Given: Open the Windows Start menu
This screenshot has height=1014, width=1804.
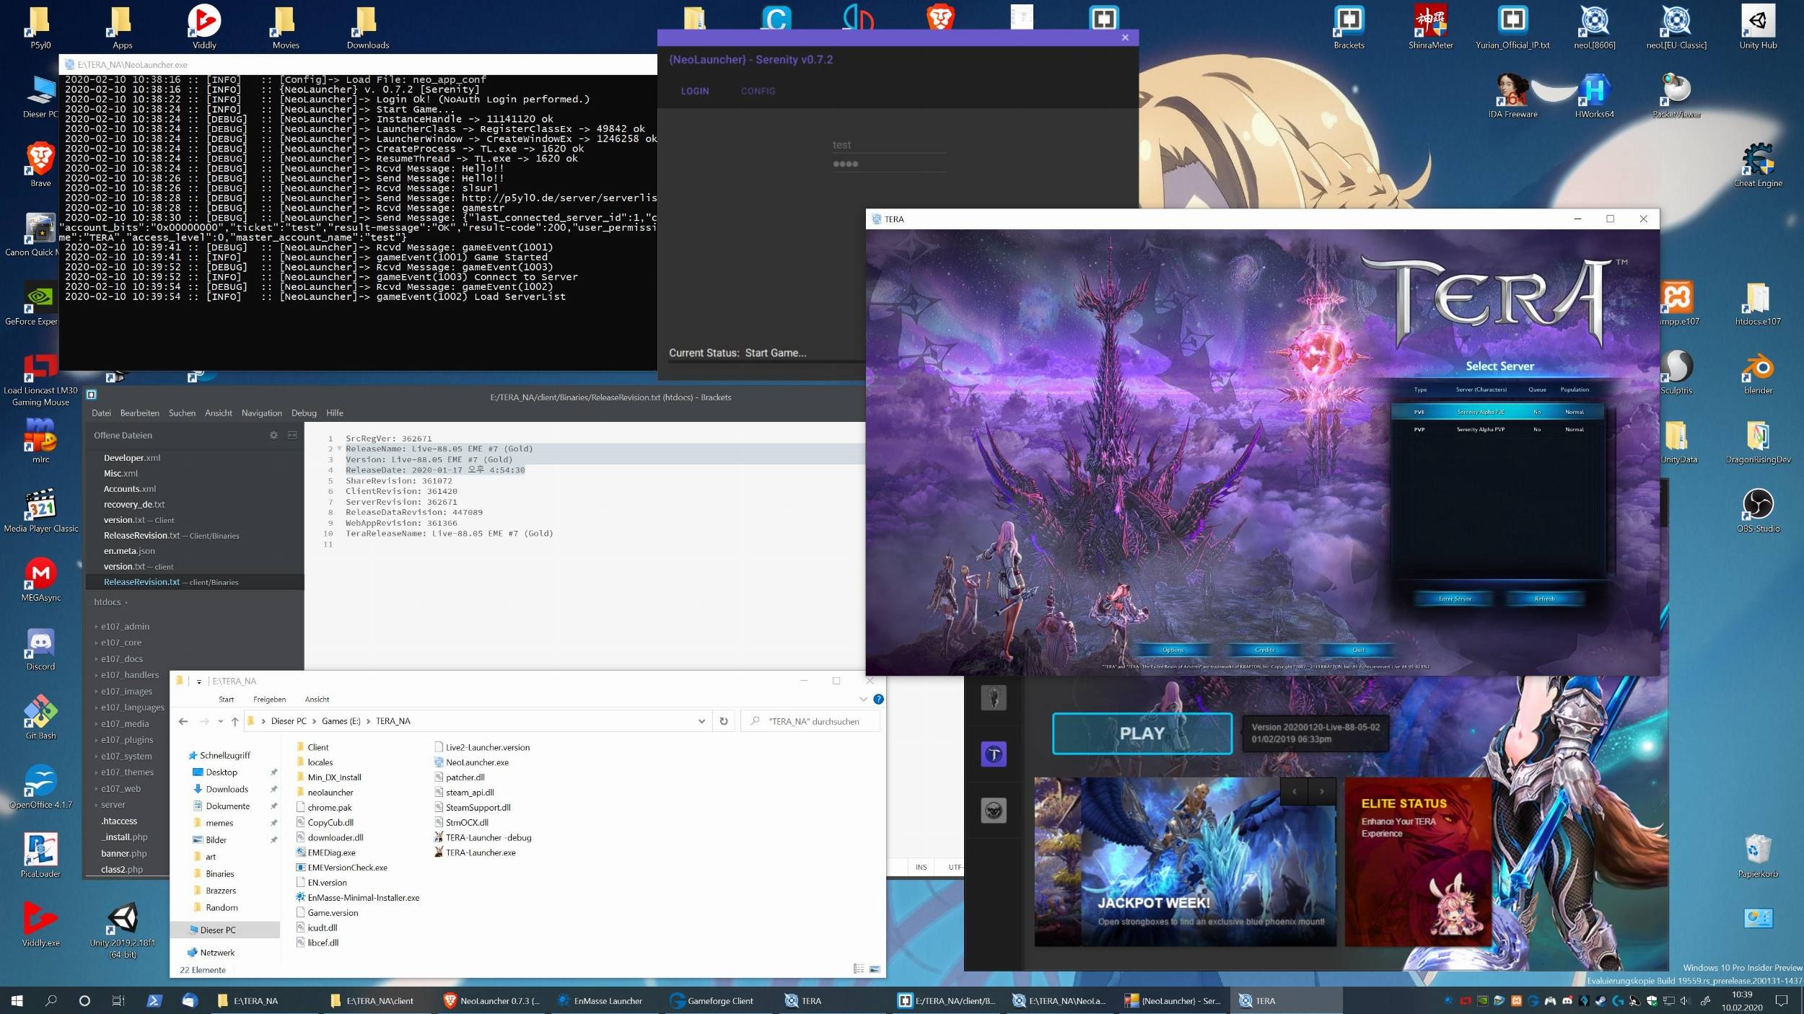Looking at the screenshot, I should [17, 1000].
